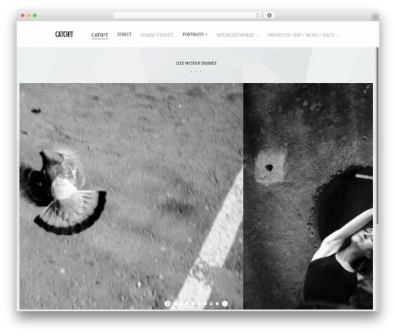Select the fourth slideshow pagination dot

193,303
